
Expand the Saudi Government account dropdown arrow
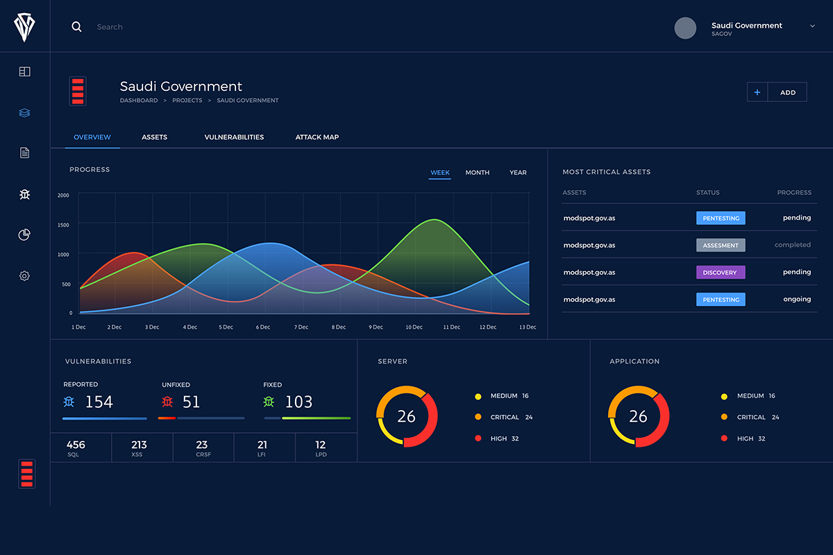(812, 26)
